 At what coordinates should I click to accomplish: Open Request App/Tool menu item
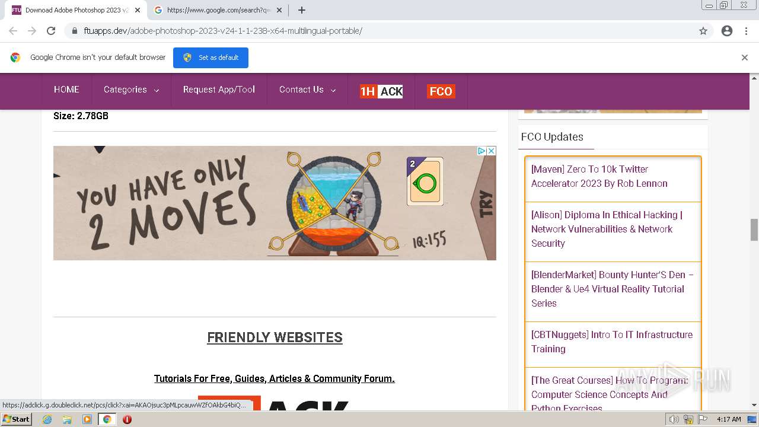click(219, 90)
